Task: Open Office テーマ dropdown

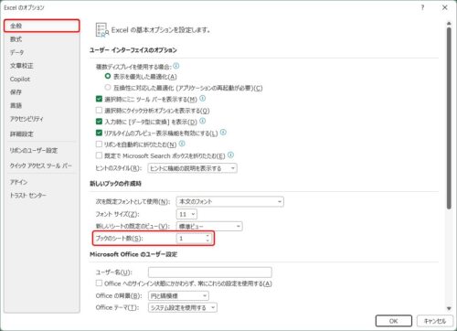Action: [x=183, y=307]
